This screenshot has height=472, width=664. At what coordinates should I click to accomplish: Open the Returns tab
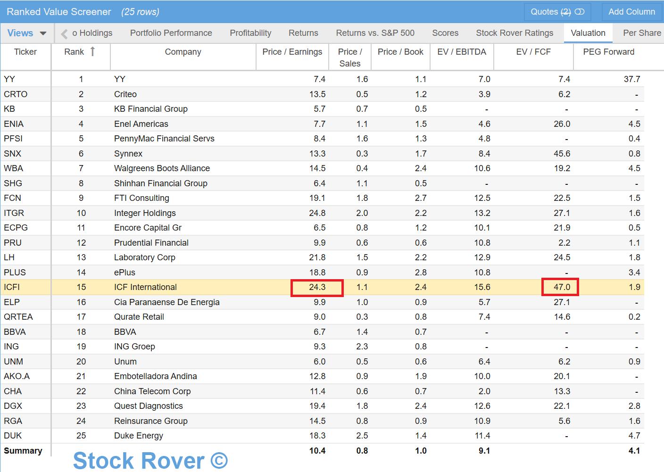303,33
